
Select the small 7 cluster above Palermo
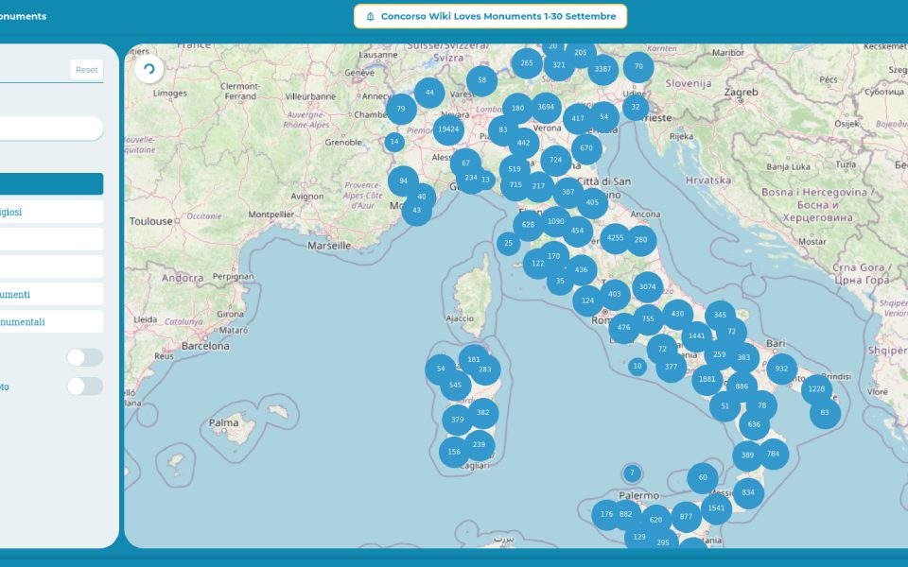[x=632, y=472]
